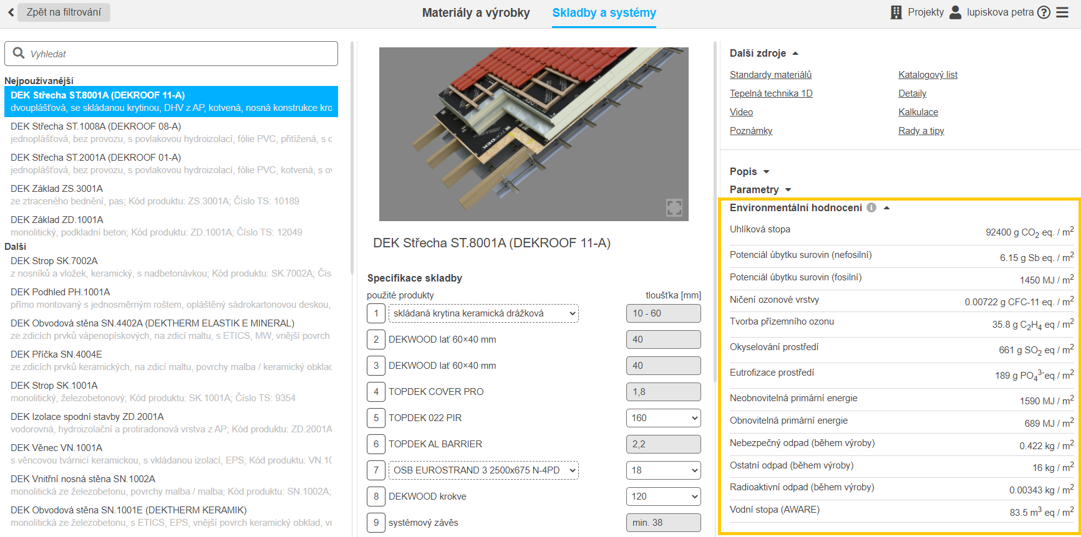The width and height of the screenshot is (1081, 537).
Task: Click the middle panel scrollbar
Action: point(715,212)
